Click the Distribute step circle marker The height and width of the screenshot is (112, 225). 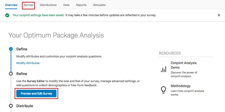click(11, 106)
